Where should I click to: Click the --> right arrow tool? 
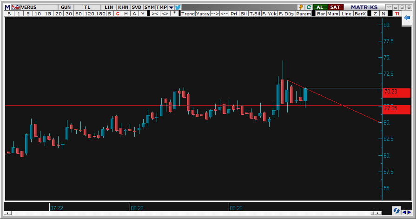click(215, 13)
